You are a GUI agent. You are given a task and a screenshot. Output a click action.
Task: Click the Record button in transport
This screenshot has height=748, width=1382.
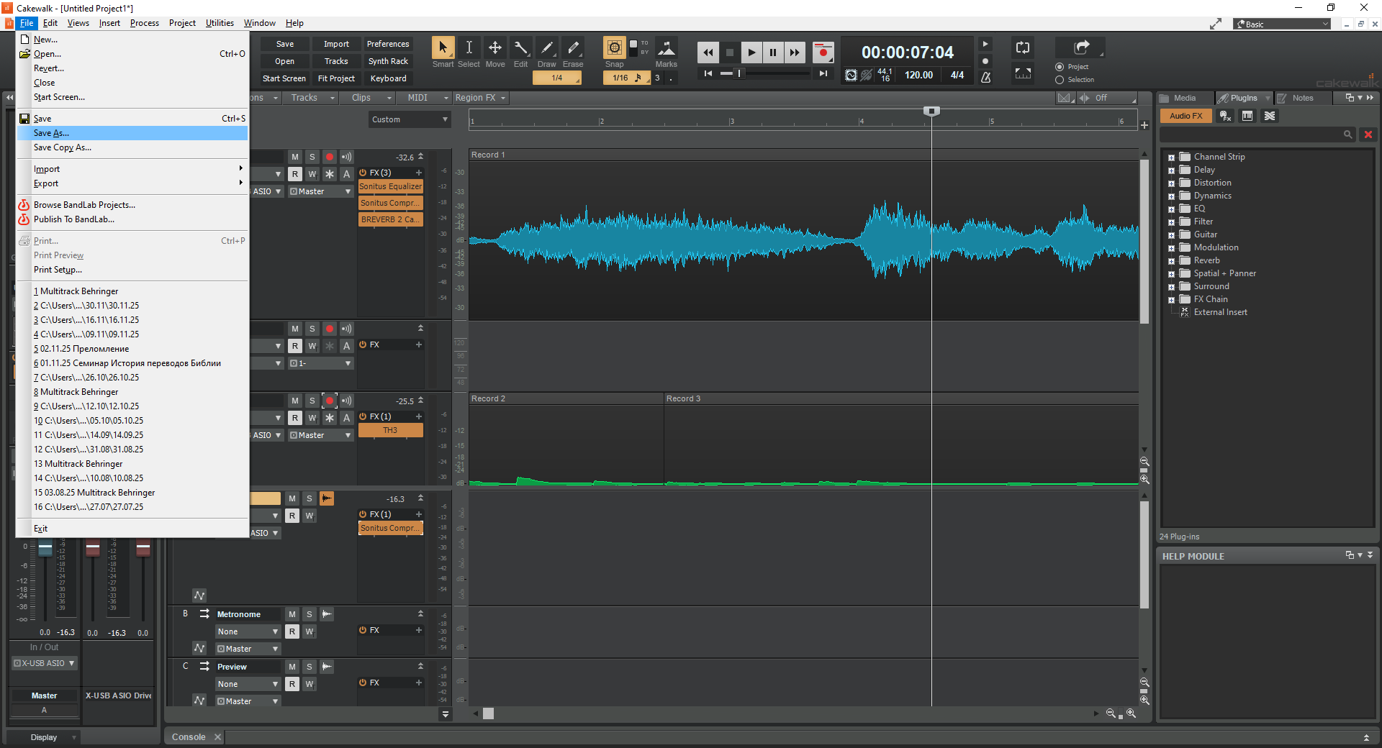point(823,52)
